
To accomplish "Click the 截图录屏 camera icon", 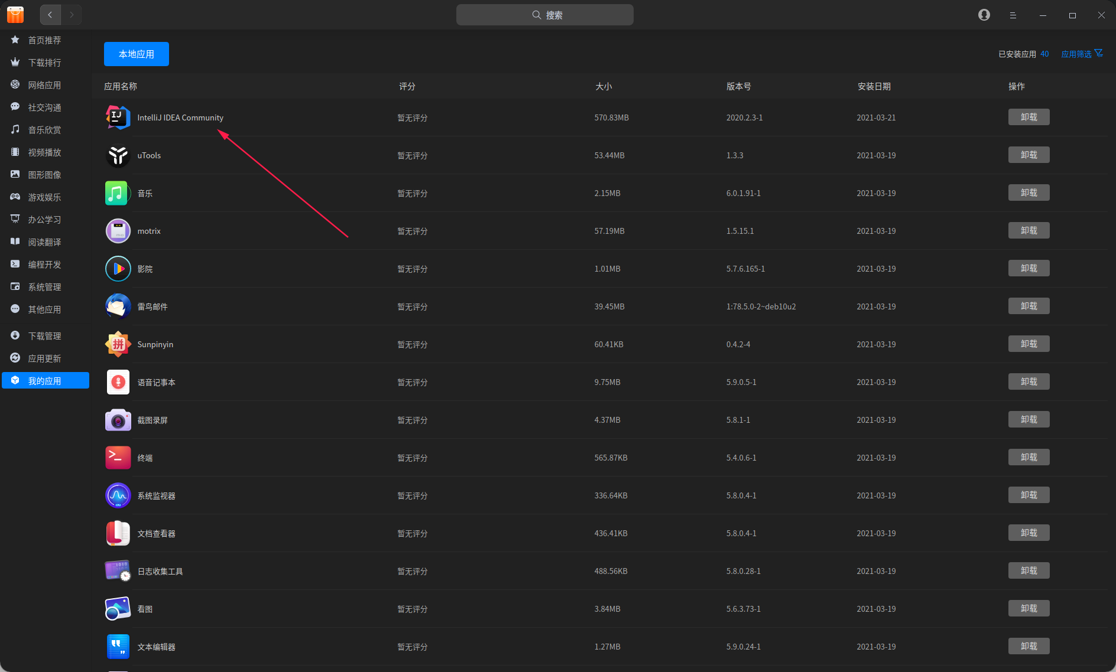I will point(118,420).
